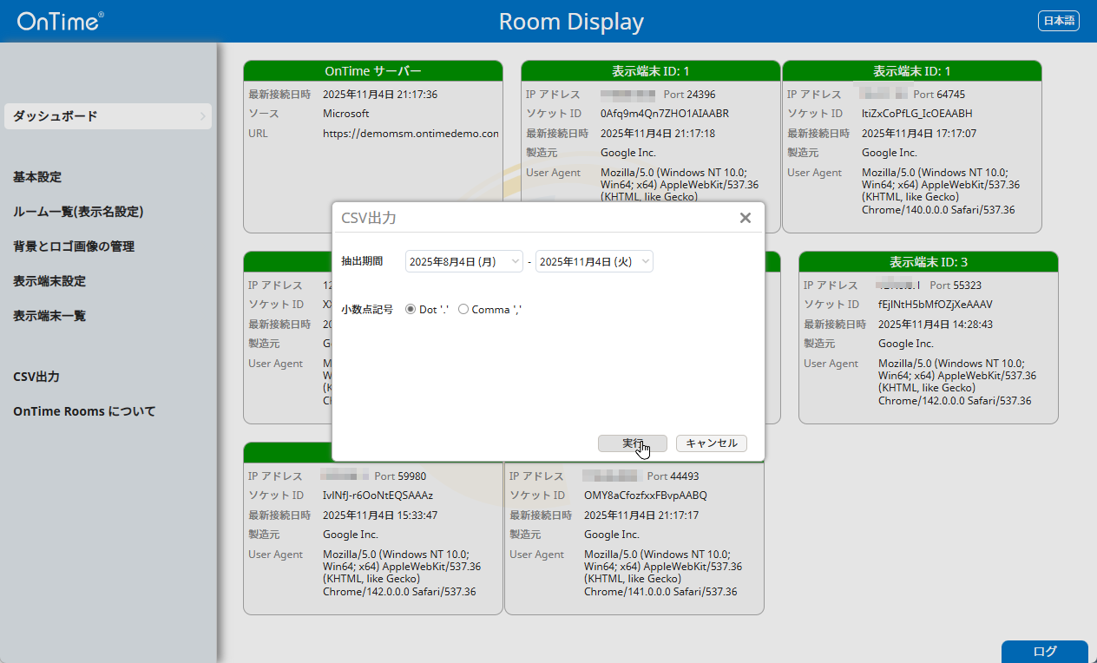Click the 実行 button
This screenshot has height=663, width=1097.
633,443
